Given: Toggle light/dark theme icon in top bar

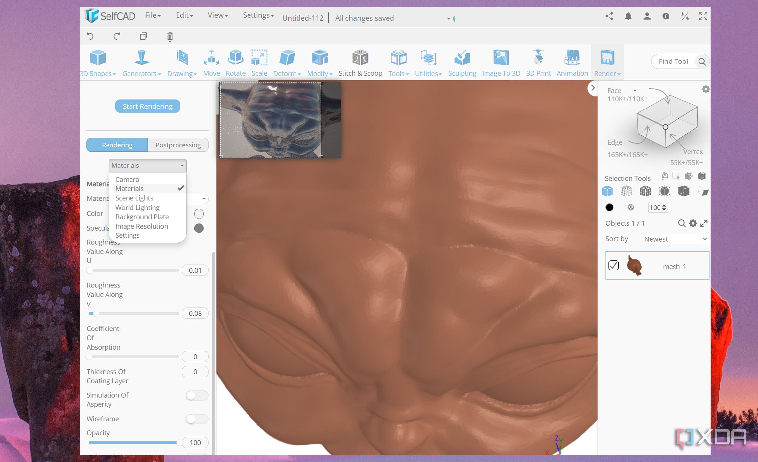Looking at the screenshot, I should [685, 16].
